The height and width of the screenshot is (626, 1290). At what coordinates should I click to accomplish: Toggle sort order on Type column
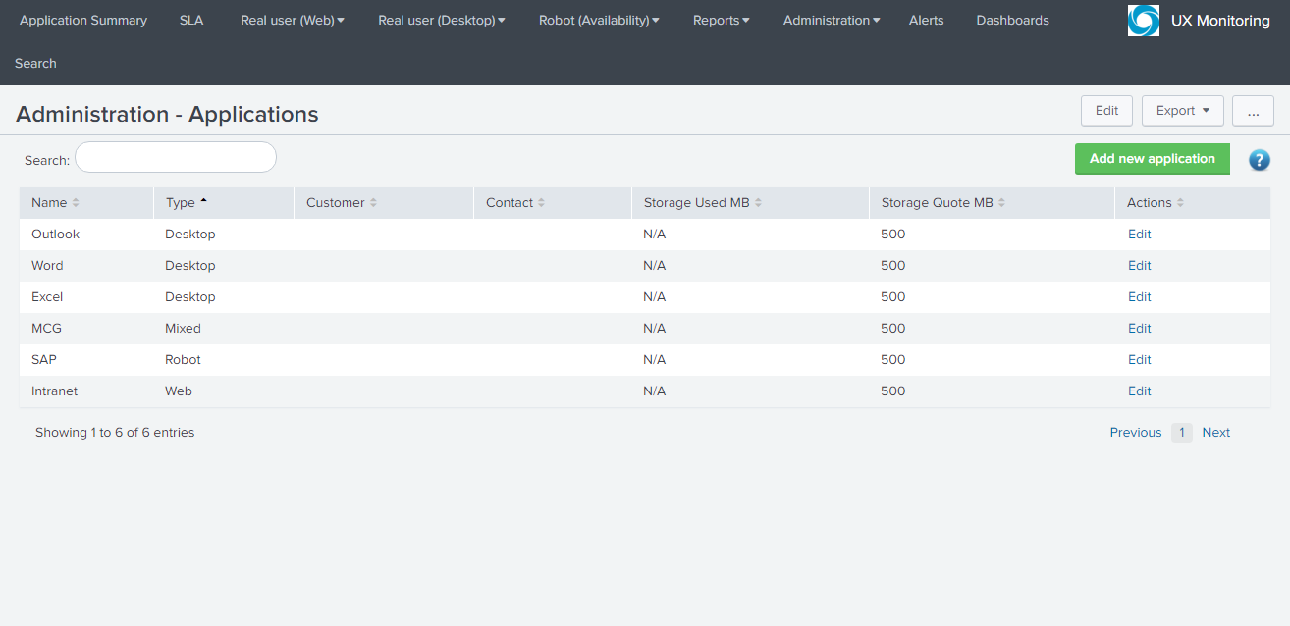pyautogui.click(x=203, y=202)
